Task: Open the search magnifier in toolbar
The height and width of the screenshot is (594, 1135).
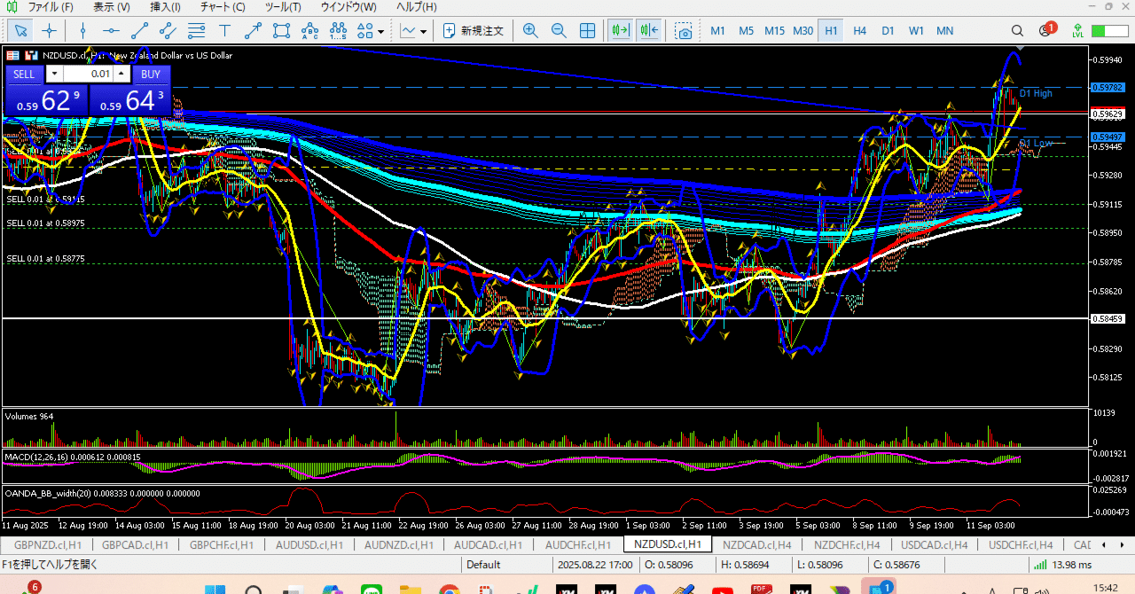Action: point(1017,30)
